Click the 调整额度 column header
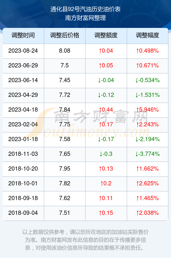Viewport: 171px width, 258px height. tap(106, 35)
